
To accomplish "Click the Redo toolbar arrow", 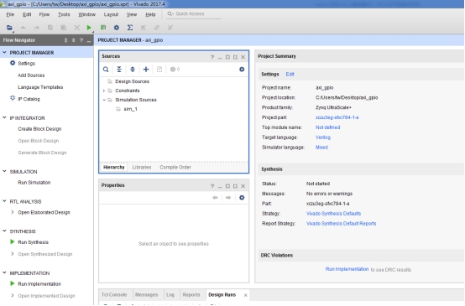I will (36, 28).
